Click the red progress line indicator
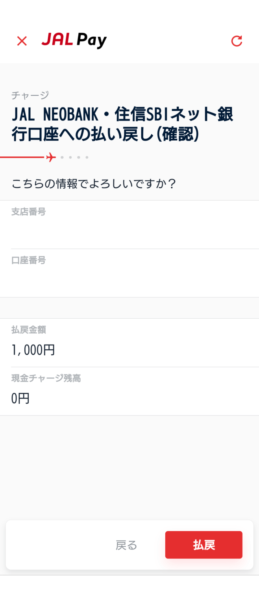This screenshot has height=605, width=259. point(24,157)
